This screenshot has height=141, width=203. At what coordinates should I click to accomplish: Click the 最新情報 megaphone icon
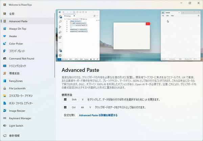pos(5,136)
